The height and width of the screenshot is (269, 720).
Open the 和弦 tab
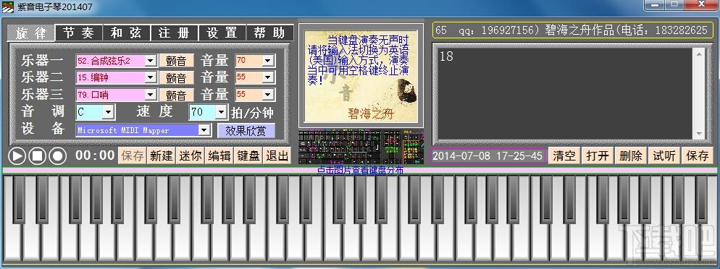click(x=126, y=33)
